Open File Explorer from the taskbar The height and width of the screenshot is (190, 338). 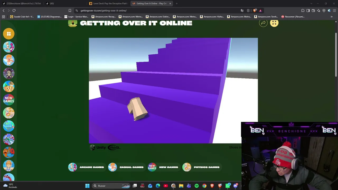point(181,186)
